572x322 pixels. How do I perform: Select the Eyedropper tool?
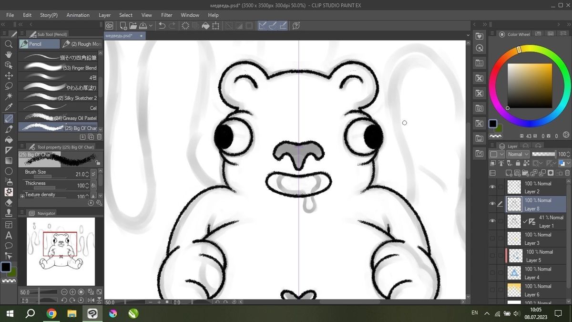9,107
